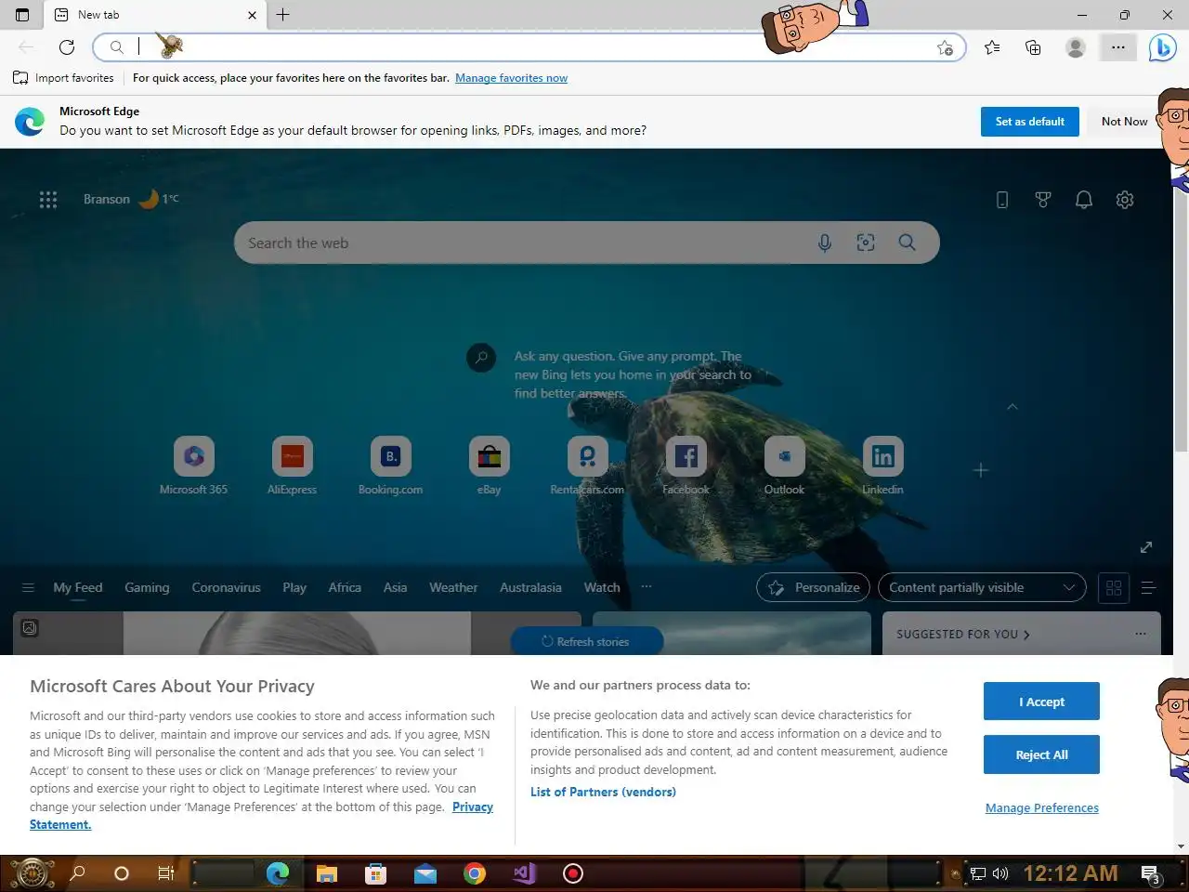Open mobile phone icon on page
The image size is (1189, 892).
(x=1002, y=199)
